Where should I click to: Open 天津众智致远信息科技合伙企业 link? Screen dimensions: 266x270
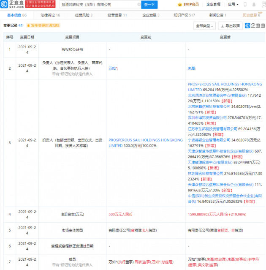coord(220,185)
